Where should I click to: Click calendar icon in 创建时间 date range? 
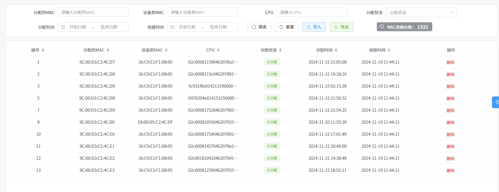point(172,27)
